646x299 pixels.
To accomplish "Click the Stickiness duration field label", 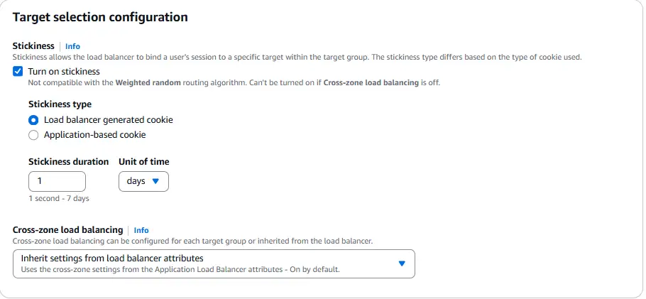I will [68, 162].
